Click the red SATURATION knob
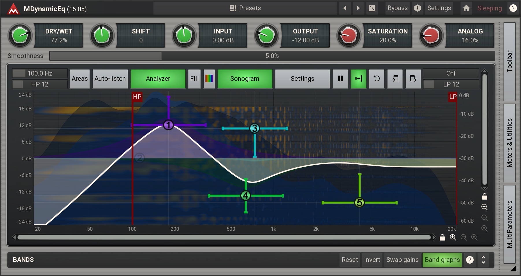This screenshot has height=276, width=521. point(349,35)
